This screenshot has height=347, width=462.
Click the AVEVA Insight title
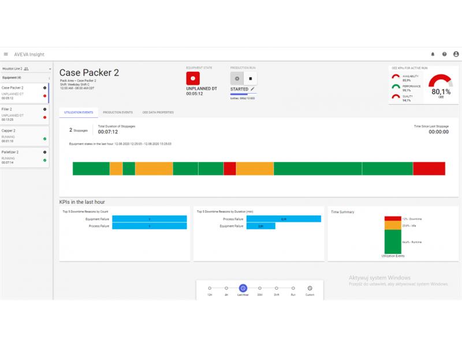(29, 54)
